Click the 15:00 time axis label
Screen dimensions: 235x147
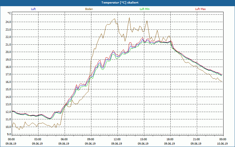pos(144,139)
